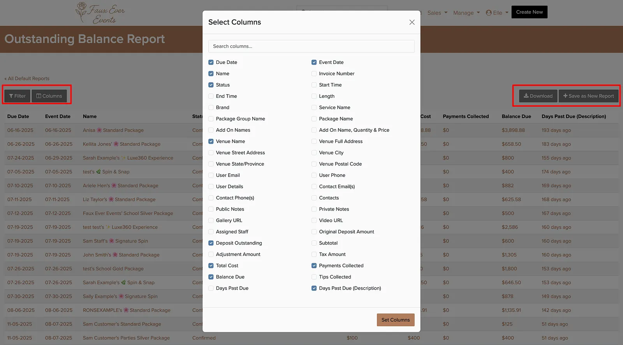The image size is (623, 345).
Task: Focus the Search columns field
Action: point(311,46)
